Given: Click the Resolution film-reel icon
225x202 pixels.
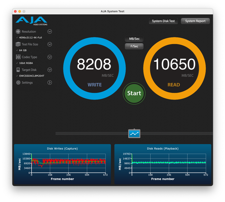Looking at the screenshot, I should tap(18, 32).
